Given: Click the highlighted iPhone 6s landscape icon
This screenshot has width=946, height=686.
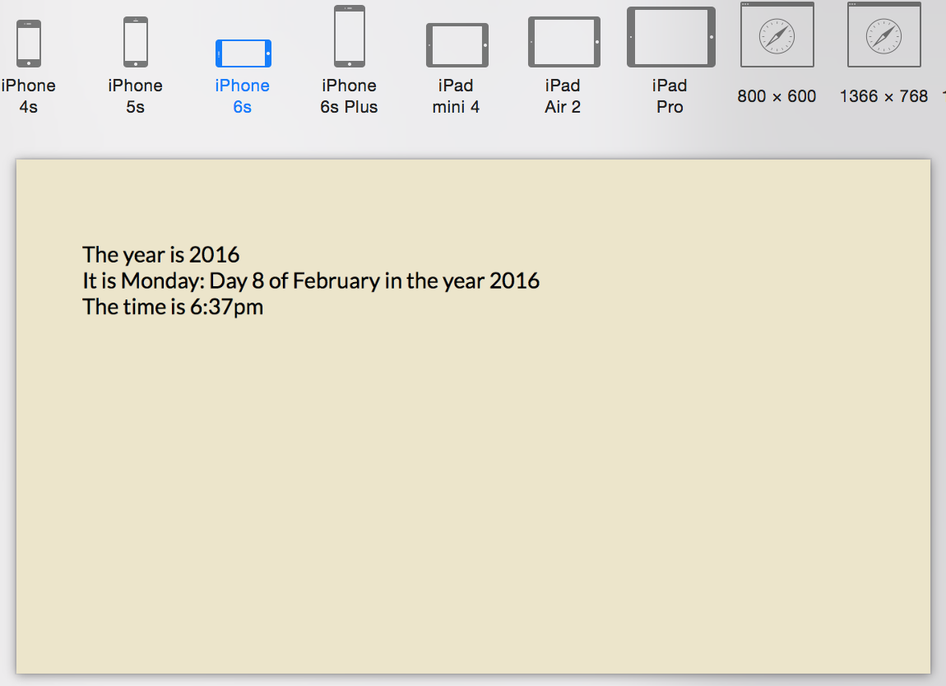Looking at the screenshot, I should [243, 53].
